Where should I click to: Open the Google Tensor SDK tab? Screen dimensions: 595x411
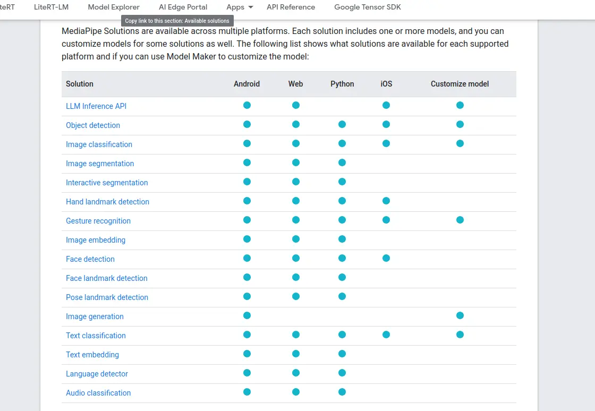pos(367,7)
